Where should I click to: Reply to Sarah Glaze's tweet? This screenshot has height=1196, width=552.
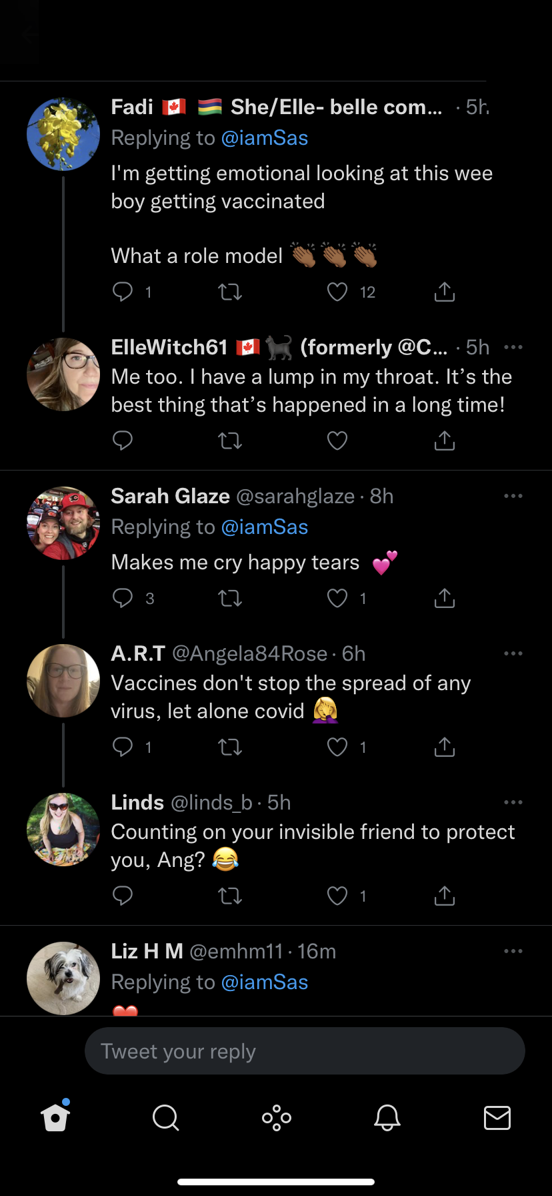pos(123,599)
